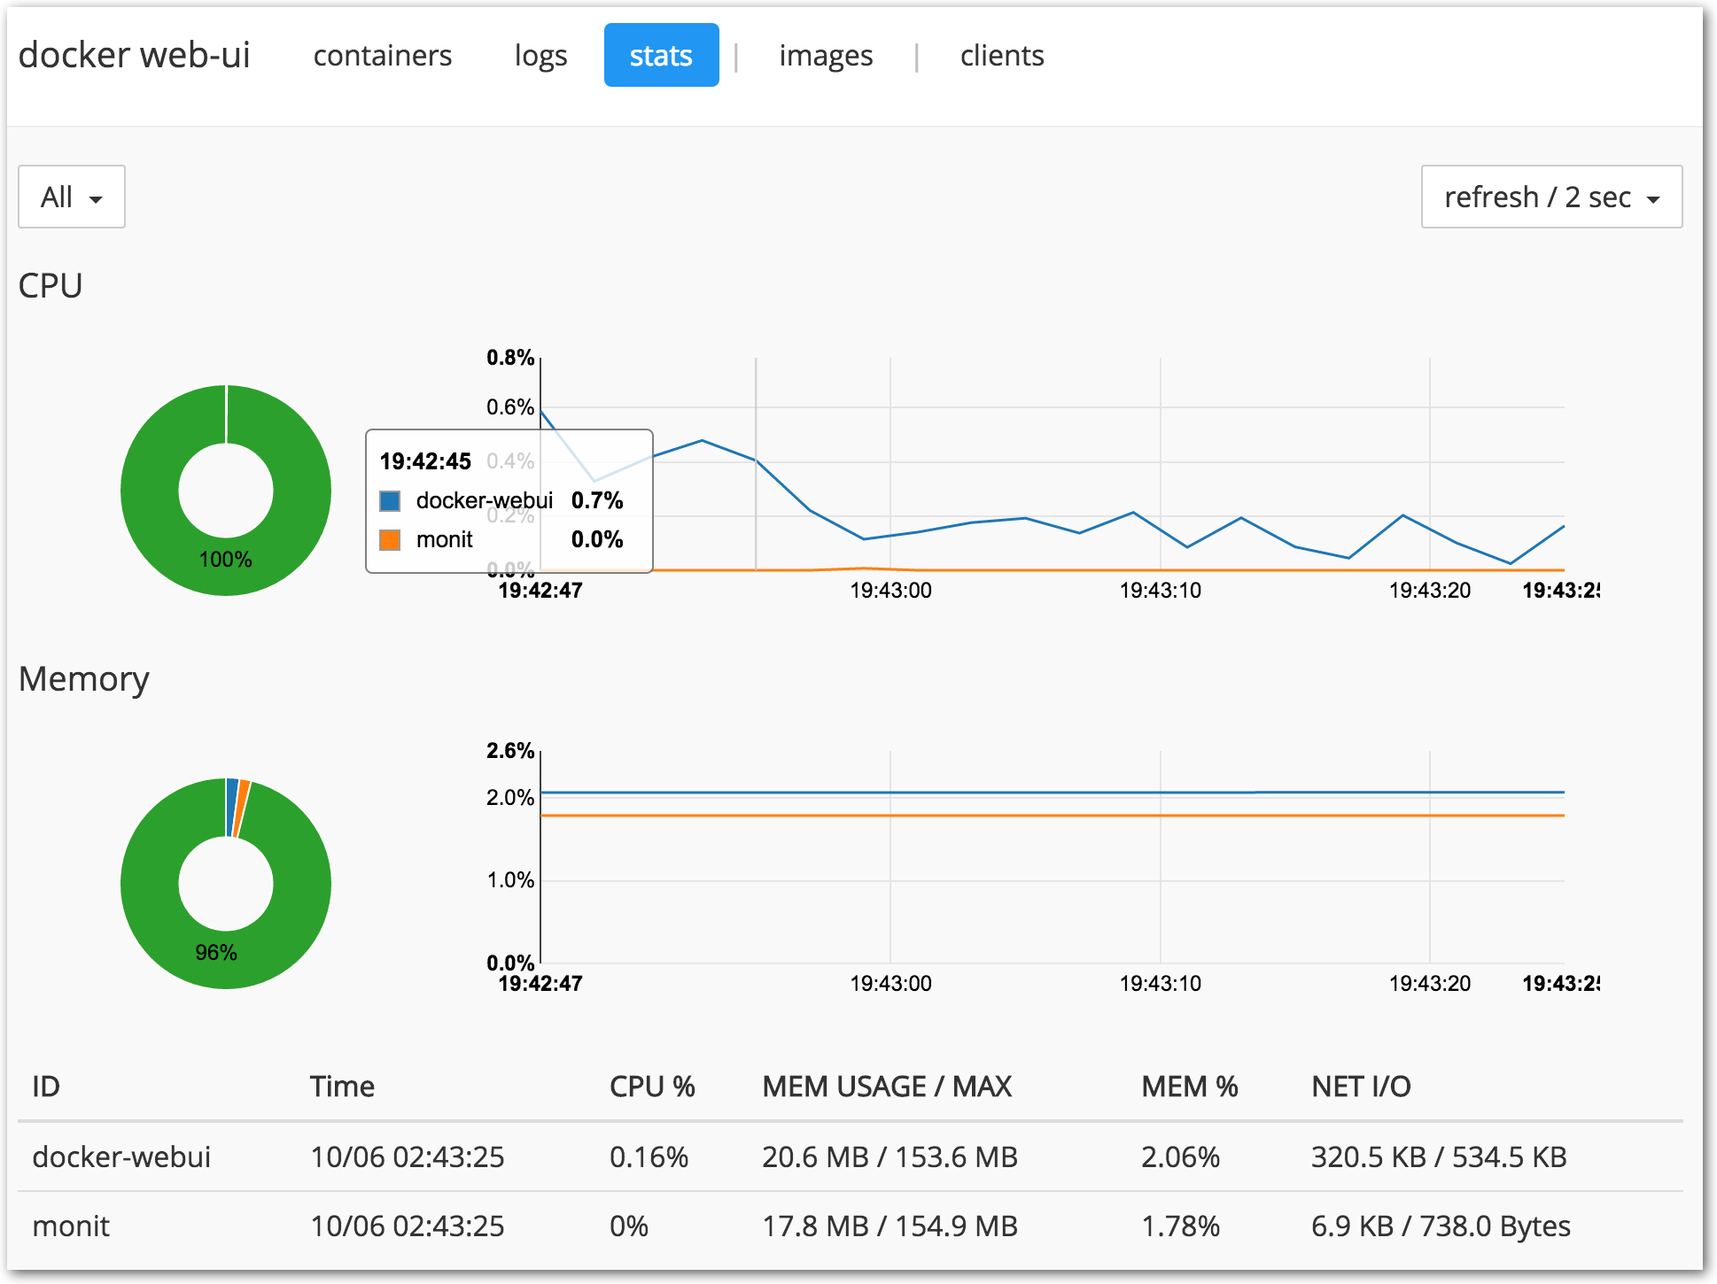Viewport: 1717px width, 1284px height.
Task: Open the refresh / 2 sec dropdown
Action: [x=1551, y=197]
